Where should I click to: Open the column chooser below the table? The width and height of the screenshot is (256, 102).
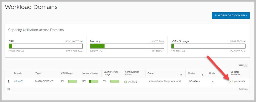click(x=9, y=89)
